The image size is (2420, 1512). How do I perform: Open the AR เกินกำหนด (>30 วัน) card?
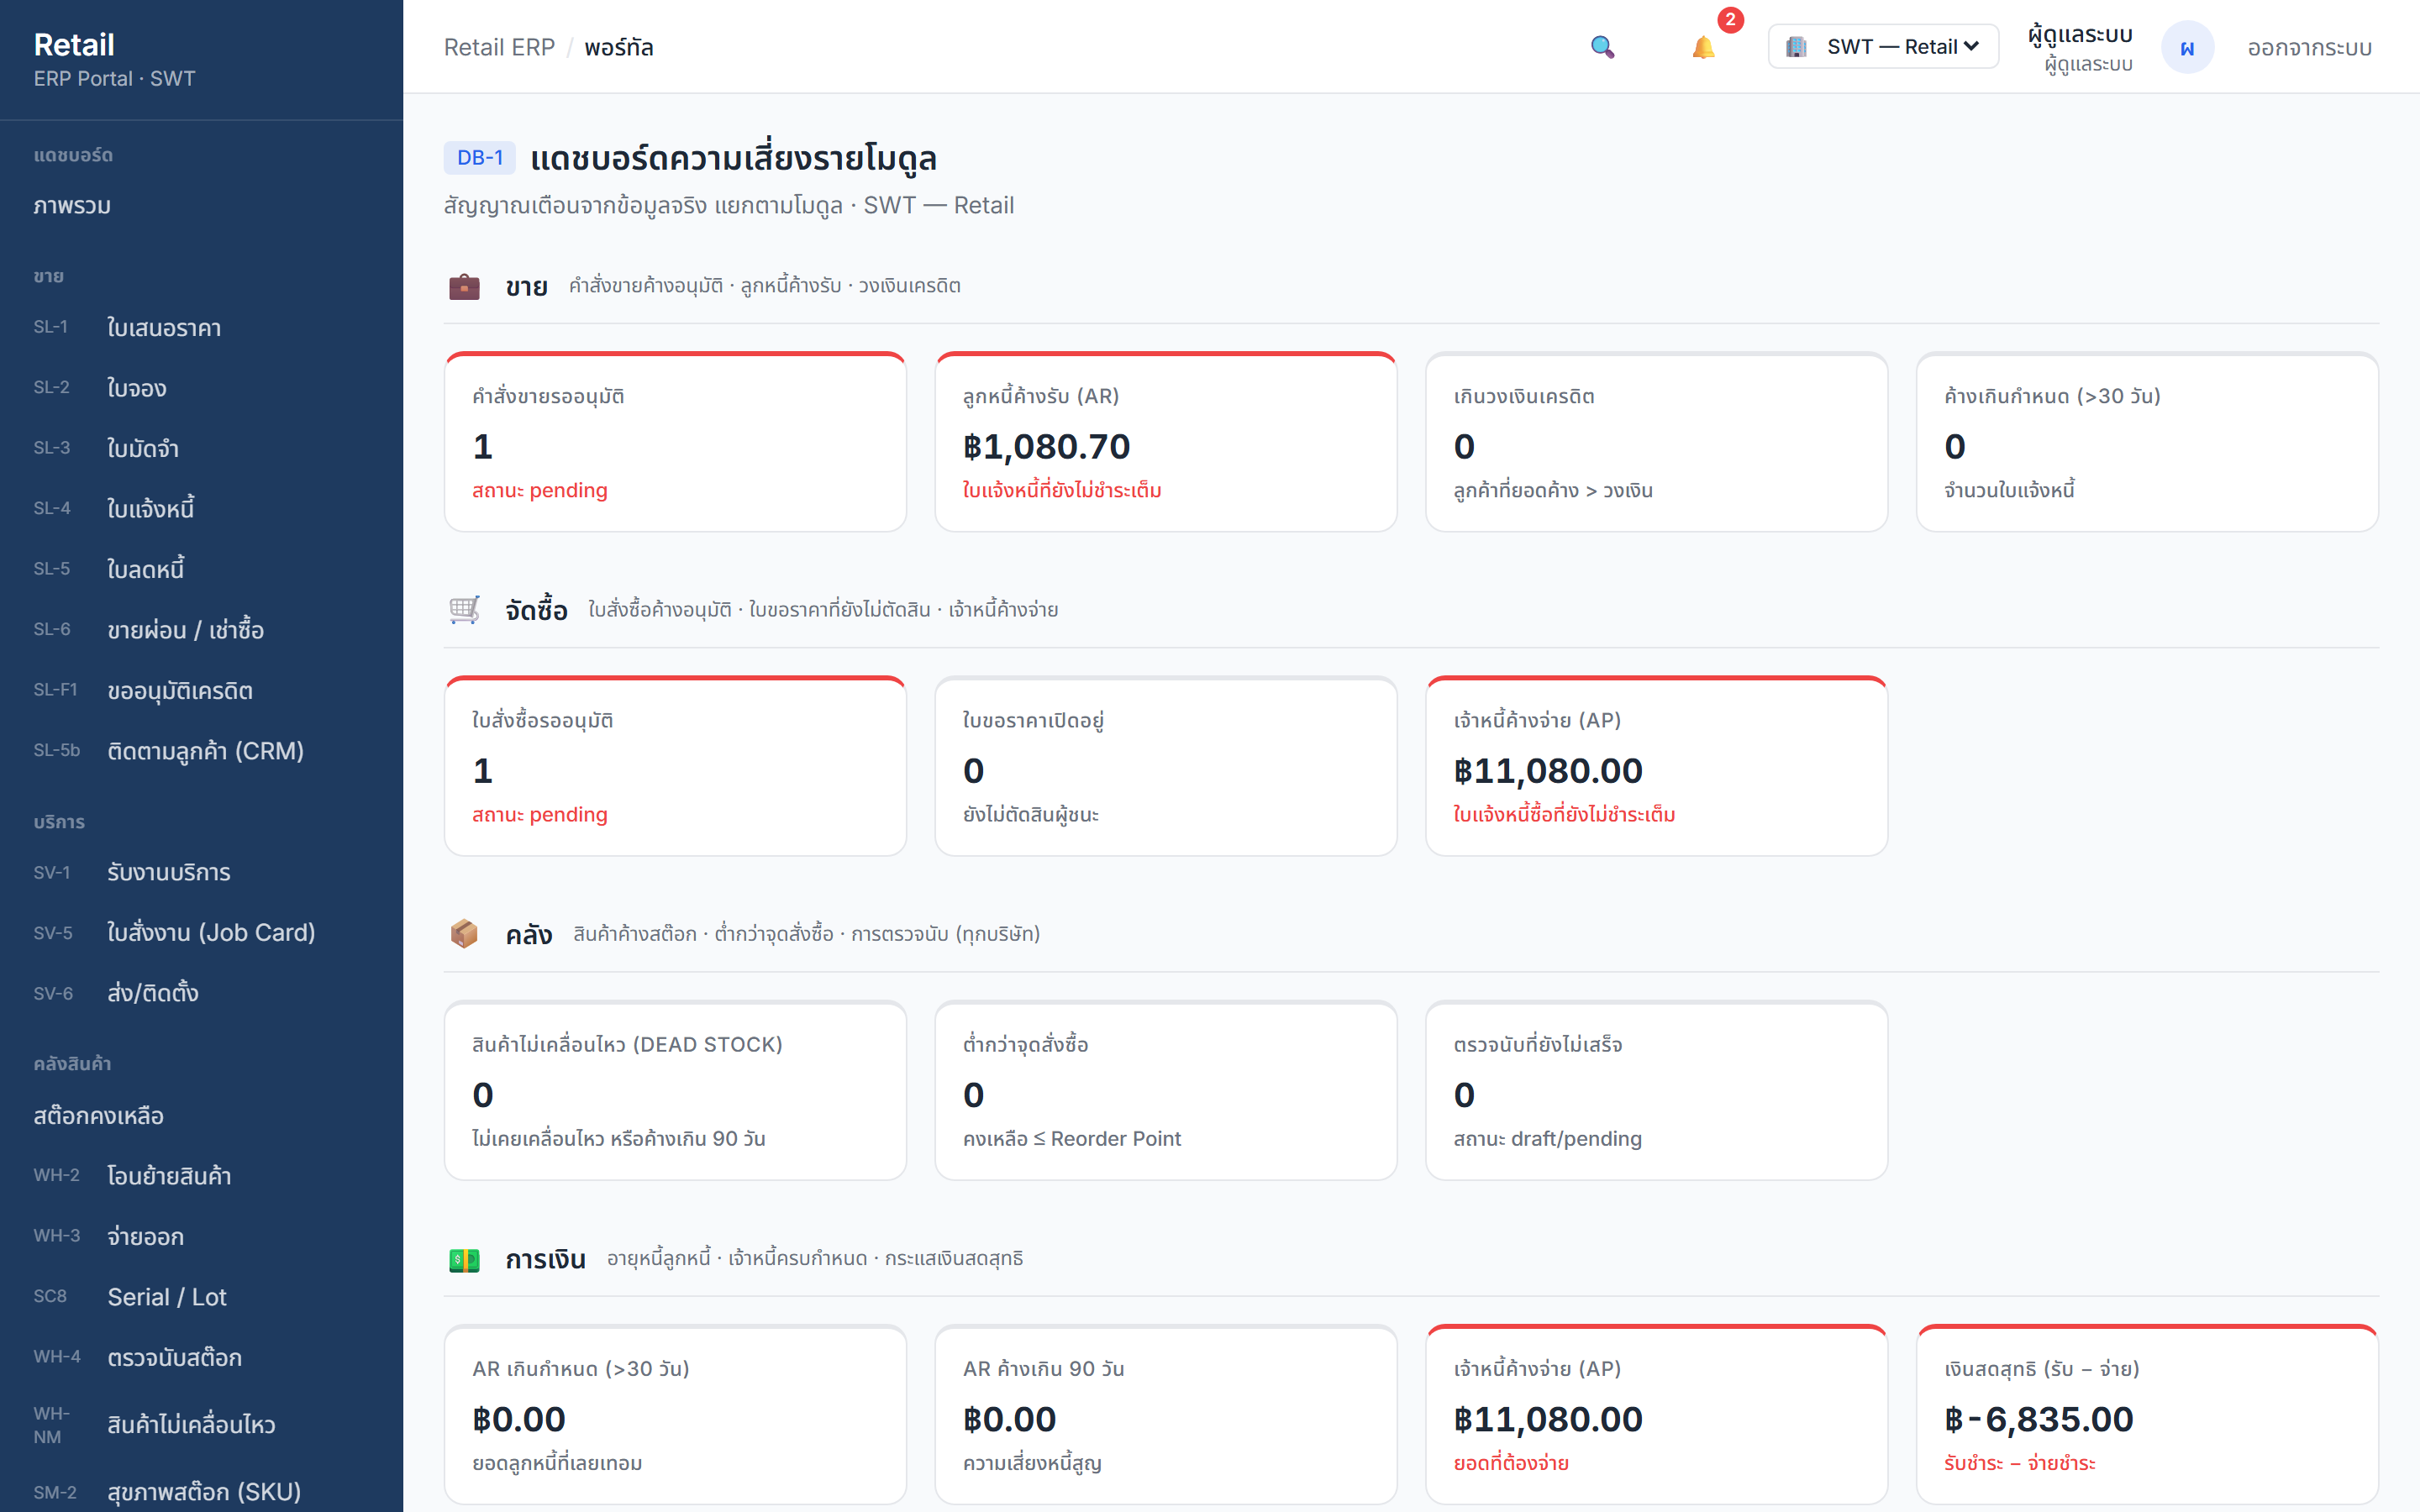(x=675, y=1415)
